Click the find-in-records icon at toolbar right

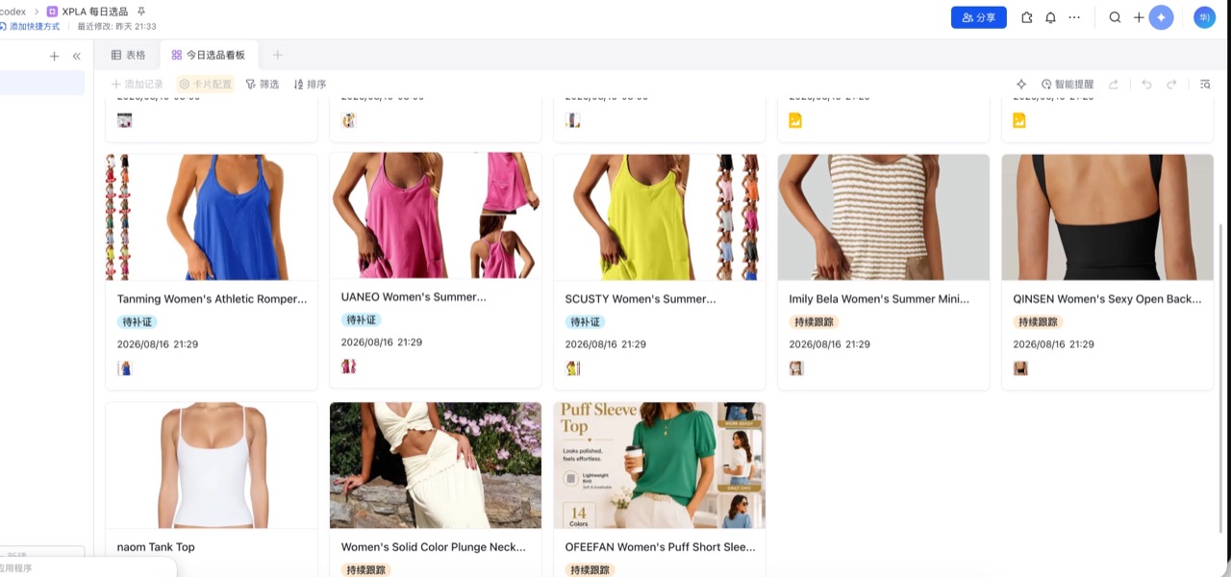(1205, 85)
